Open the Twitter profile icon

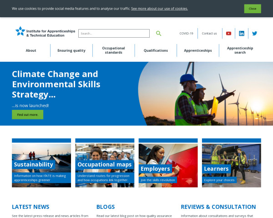click(x=254, y=33)
